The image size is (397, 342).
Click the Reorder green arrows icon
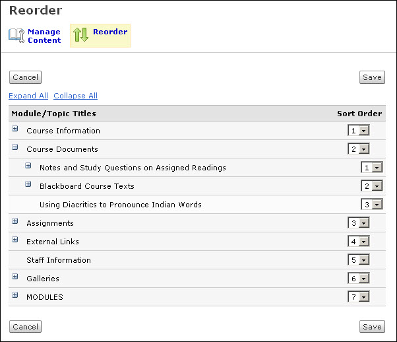(x=80, y=36)
